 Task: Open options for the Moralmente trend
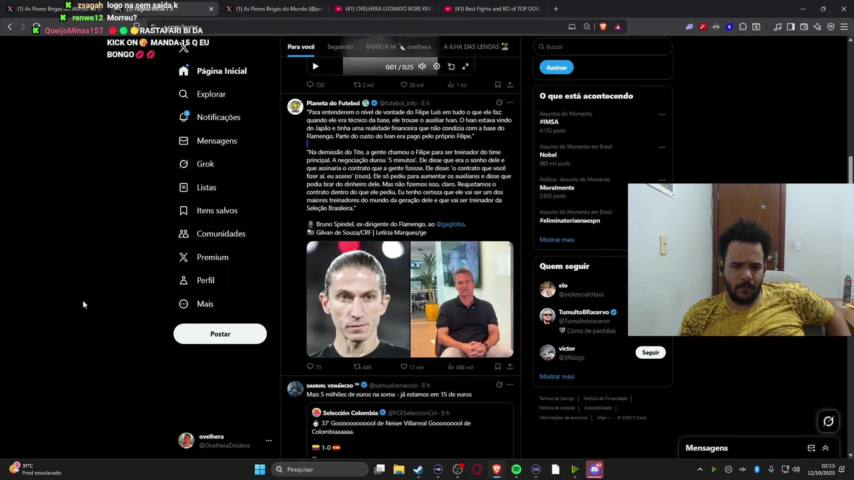pyautogui.click(x=662, y=179)
